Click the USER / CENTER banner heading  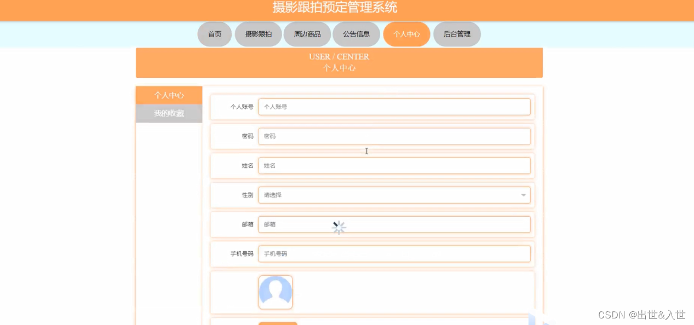(x=339, y=56)
